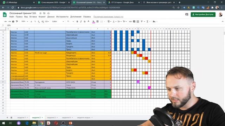Switch to the WhatsApp browser tab
Screen dimensions: 225x126
pyautogui.click(x=19, y=2)
